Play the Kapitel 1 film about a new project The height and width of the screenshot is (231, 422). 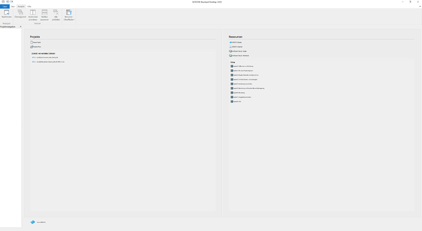click(x=242, y=70)
